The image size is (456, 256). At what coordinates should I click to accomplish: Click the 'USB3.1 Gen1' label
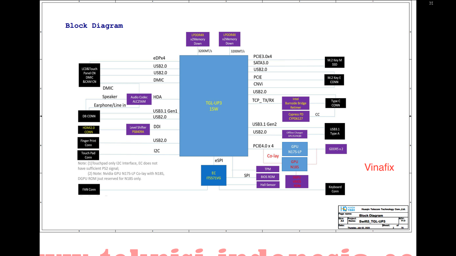(x=165, y=111)
